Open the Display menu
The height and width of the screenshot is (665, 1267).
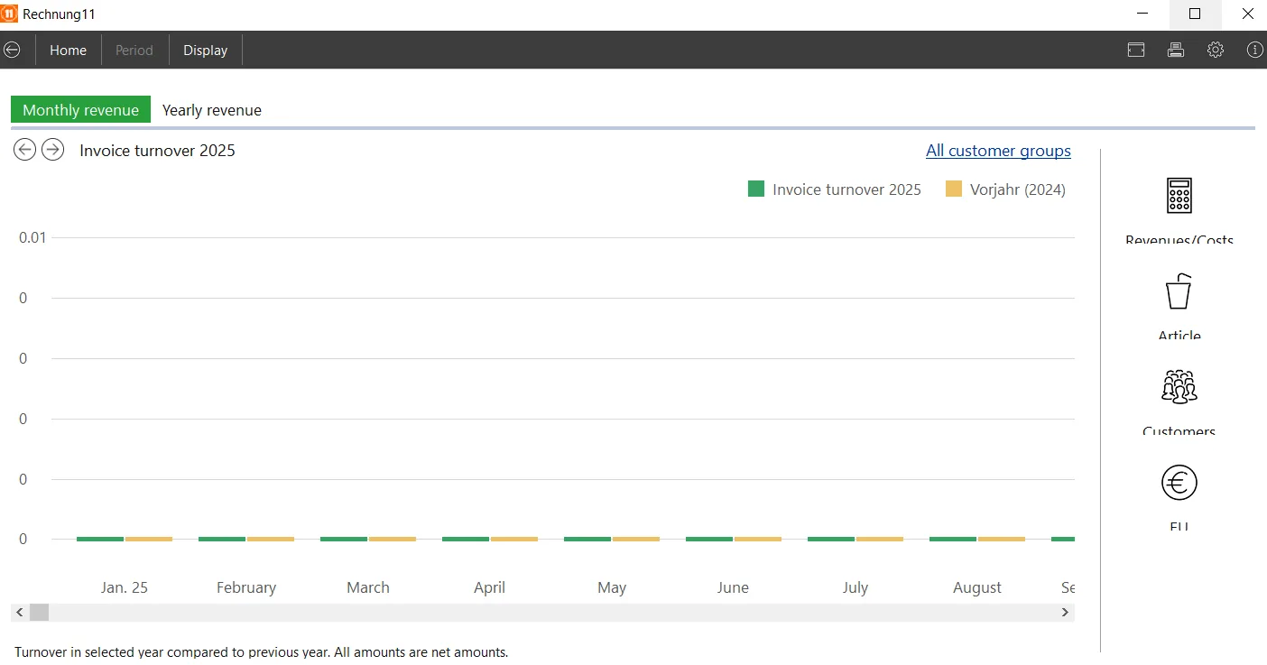(x=206, y=51)
